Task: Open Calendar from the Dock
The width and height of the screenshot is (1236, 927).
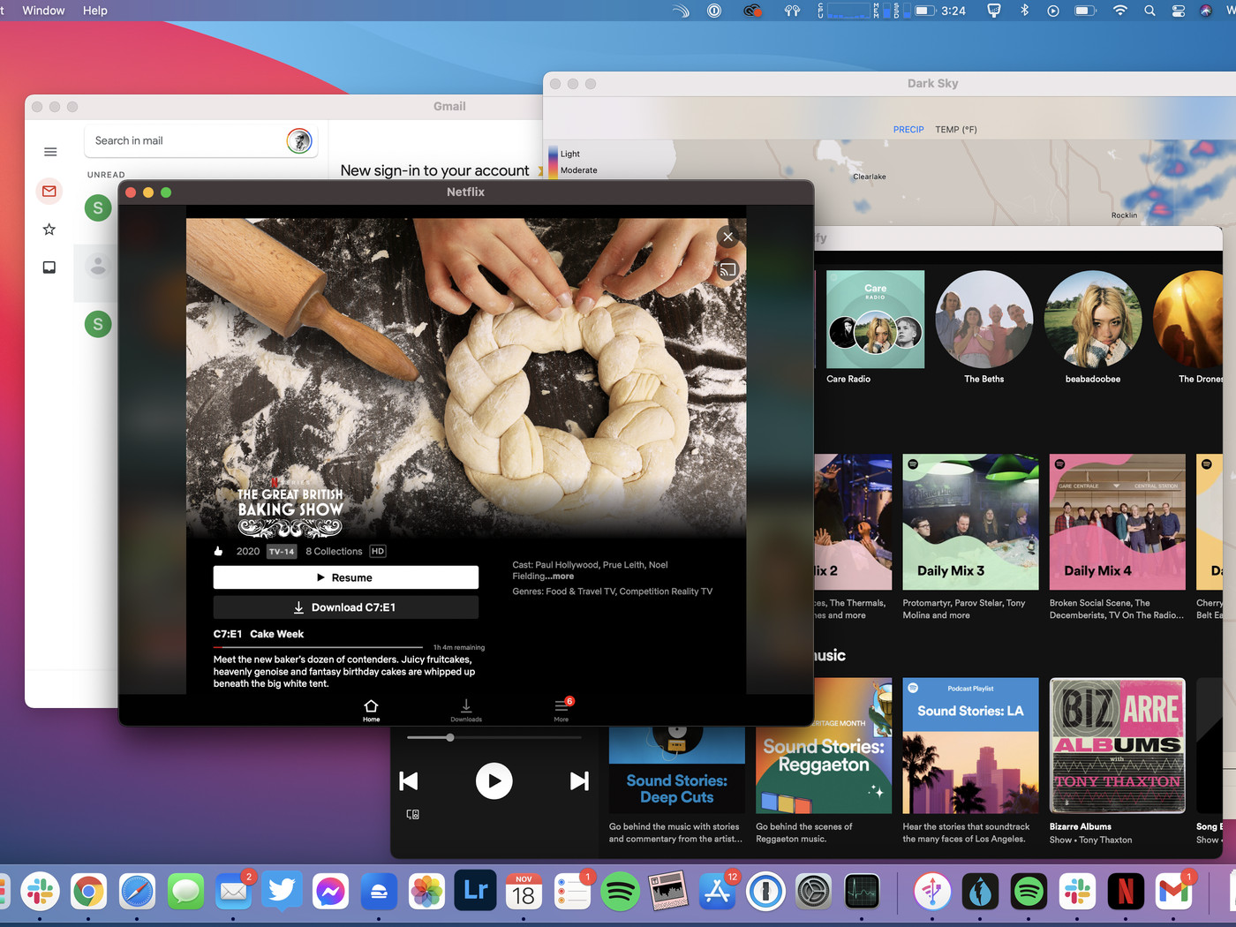Action: (x=524, y=893)
